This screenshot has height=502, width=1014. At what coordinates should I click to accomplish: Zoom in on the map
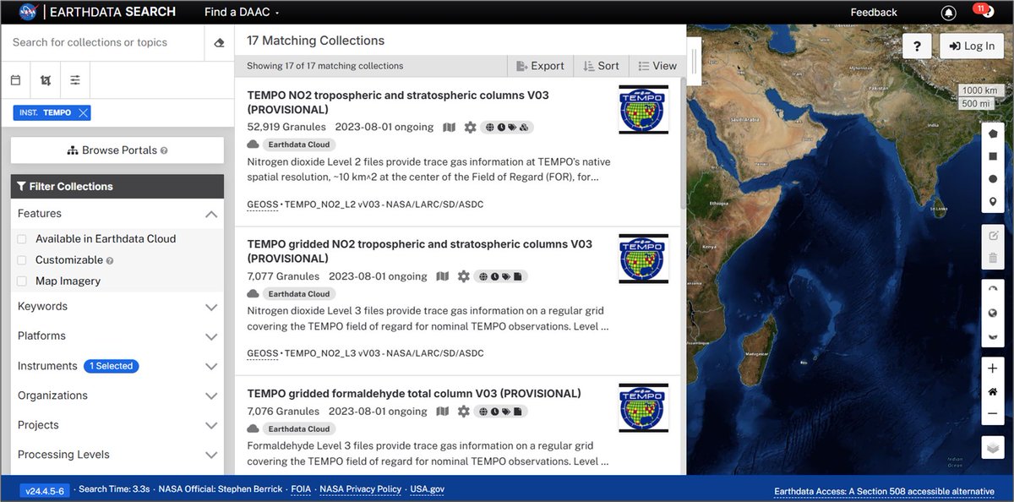pyautogui.click(x=993, y=368)
